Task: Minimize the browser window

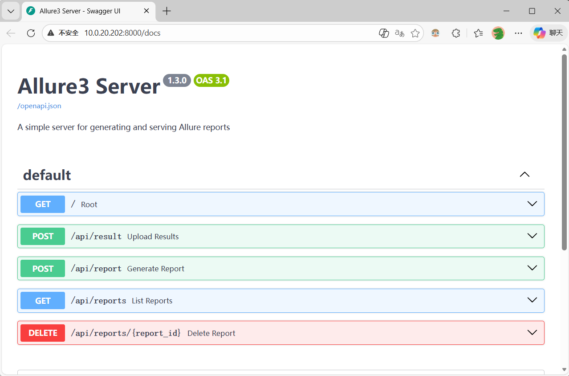Action: (x=506, y=11)
